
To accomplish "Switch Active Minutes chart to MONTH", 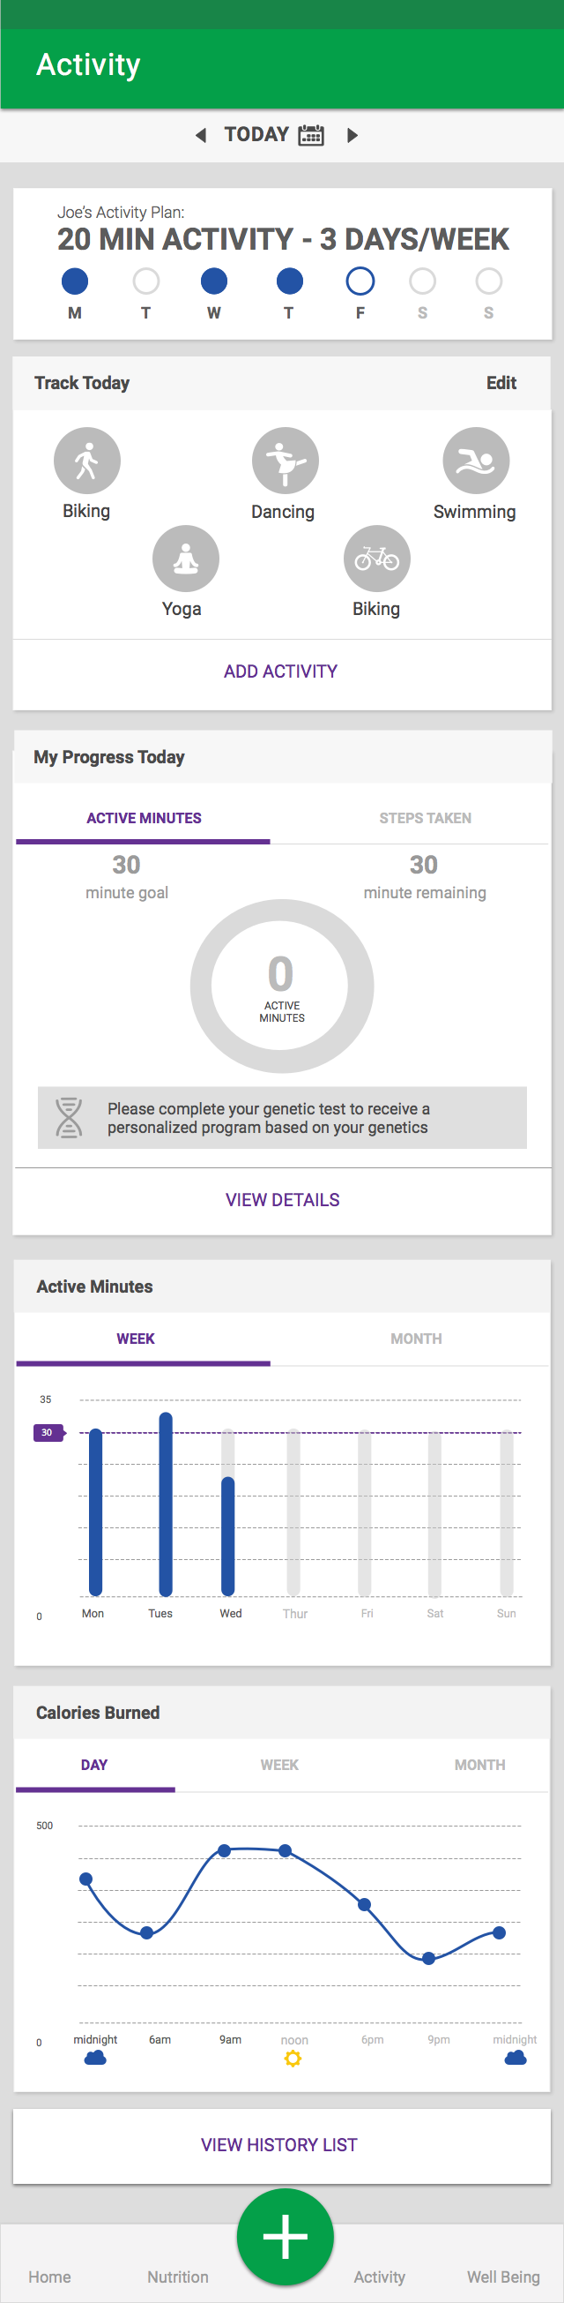I will (416, 1339).
